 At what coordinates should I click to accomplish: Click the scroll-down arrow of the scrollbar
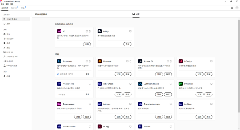click(239, 129)
